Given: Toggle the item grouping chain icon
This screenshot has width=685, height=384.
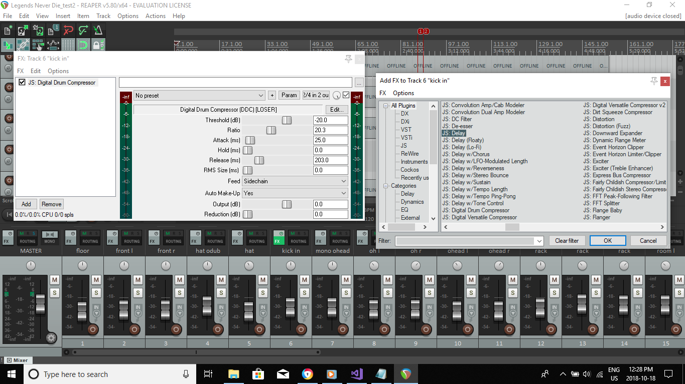Looking at the screenshot, I should click(x=23, y=45).
